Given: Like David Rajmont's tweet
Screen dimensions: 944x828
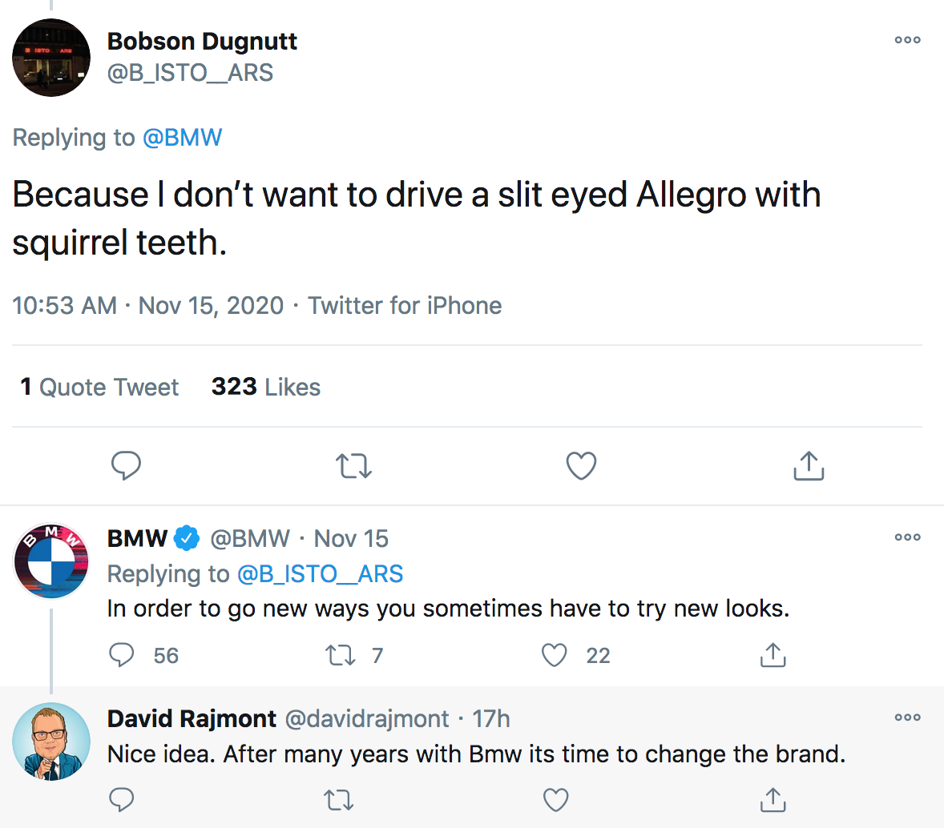Looking at the screenshot, I should point(555,798).
